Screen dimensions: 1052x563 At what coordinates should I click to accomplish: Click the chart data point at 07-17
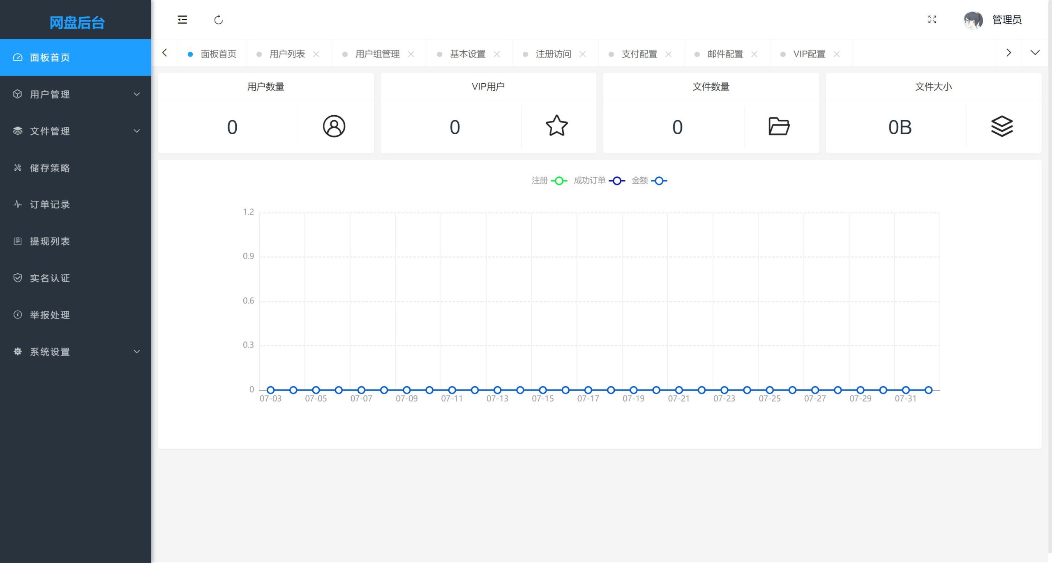588,390
